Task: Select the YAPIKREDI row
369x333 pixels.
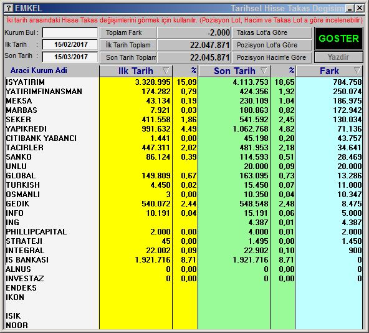Action: [x=183, y=129]
